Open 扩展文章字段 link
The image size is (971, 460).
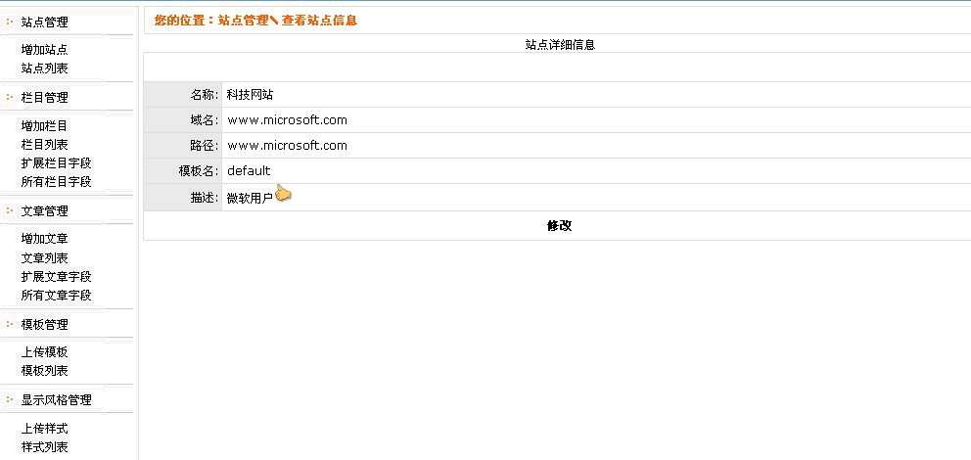(x=57, y=276)
